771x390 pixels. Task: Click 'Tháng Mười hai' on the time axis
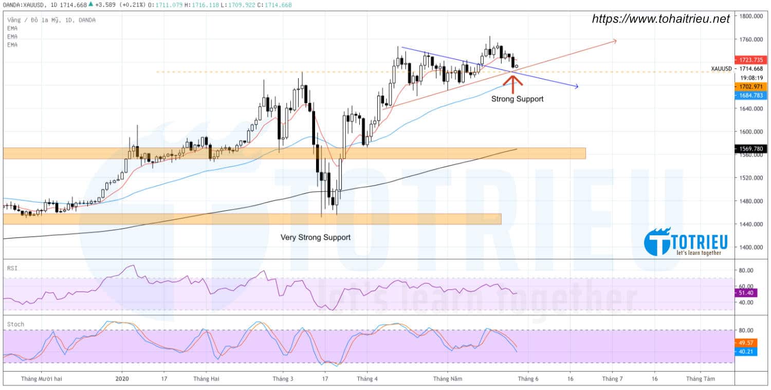pos(42,379)
